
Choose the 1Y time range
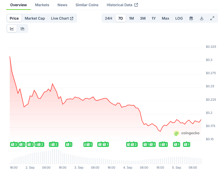[x=154, y=18]
